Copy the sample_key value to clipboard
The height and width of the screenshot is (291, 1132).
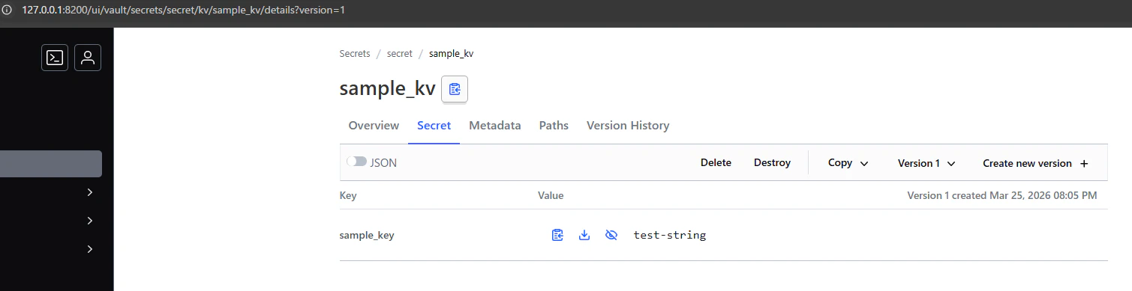(x=557, y=235)
